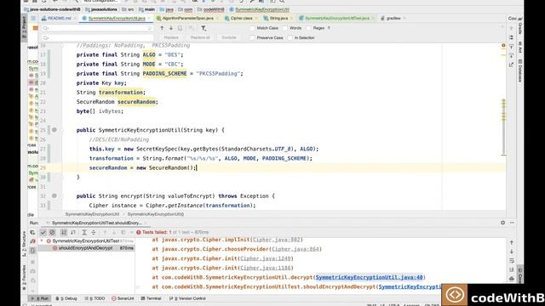This screenshot has width=545, height=306.
Task: Open more test toolbar options
Action: pos(131,232)
